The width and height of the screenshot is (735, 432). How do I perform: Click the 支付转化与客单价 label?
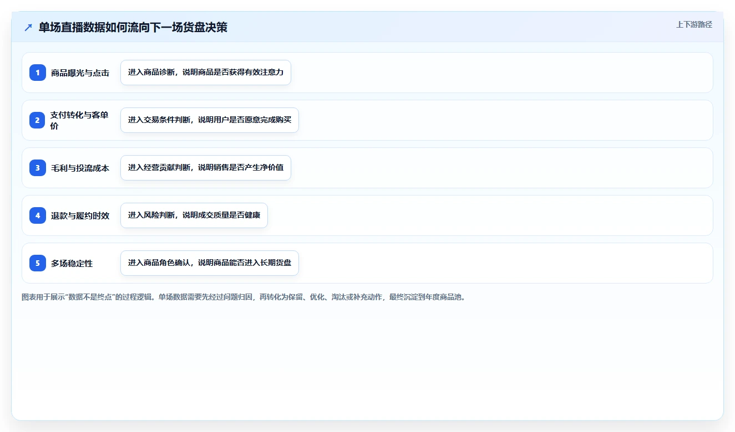click(x=80, y=120)
